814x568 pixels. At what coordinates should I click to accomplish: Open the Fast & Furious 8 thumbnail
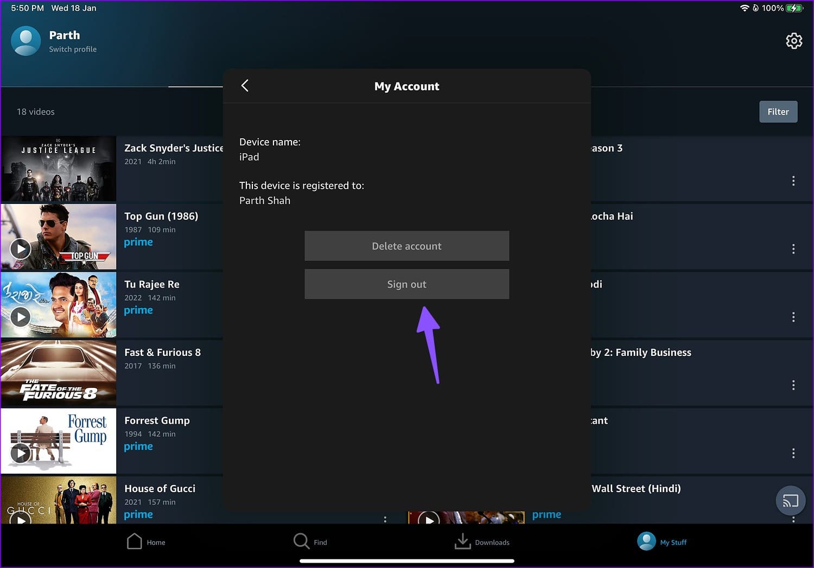point(59,373)
